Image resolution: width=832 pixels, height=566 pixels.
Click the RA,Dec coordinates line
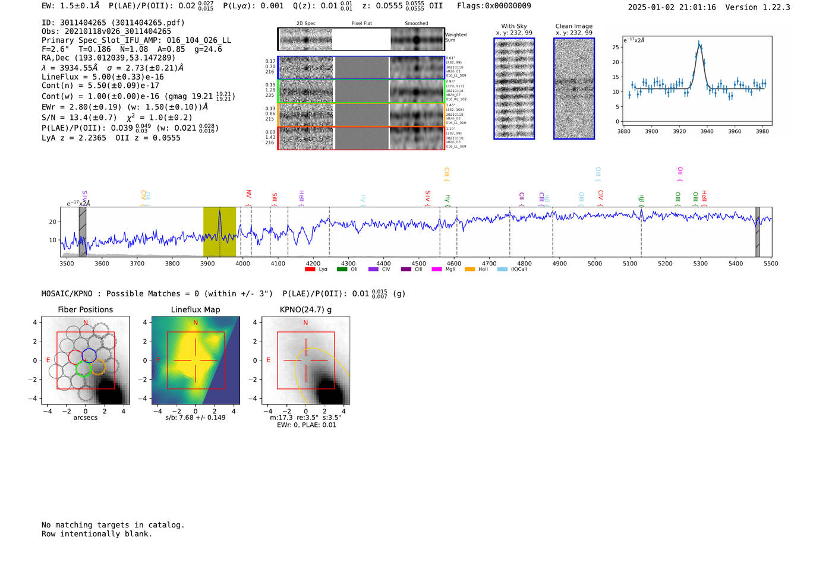click(x=109, y=58)
